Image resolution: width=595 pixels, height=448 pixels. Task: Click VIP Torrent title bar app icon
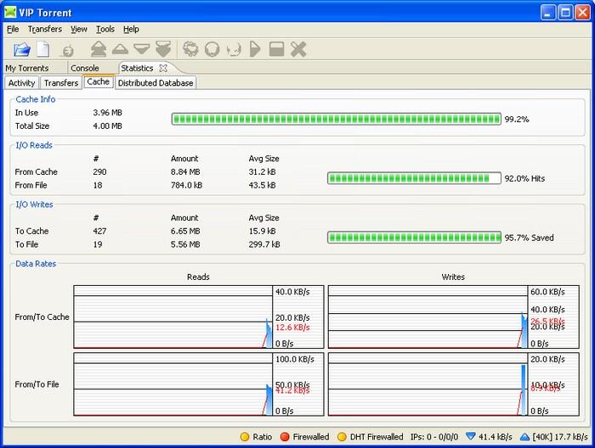tap(10, 13)
